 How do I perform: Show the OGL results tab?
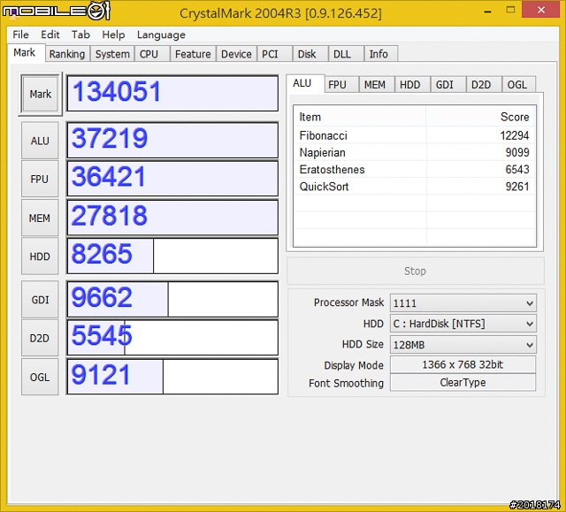(517, 85)
